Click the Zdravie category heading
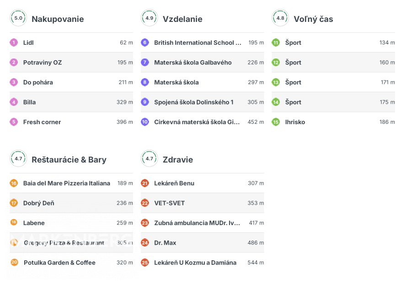Viewport: 406px width, 284px height. (x=178, y=160)
